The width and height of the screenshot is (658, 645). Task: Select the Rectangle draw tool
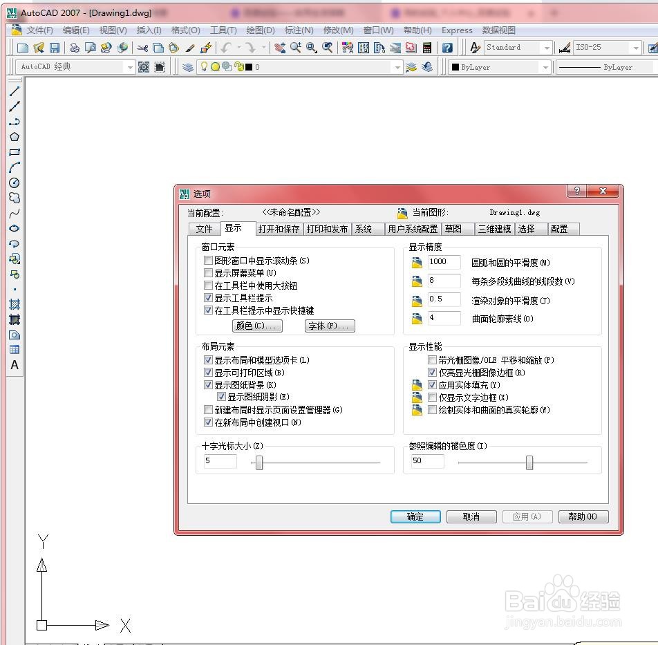(x=15, y=152)
